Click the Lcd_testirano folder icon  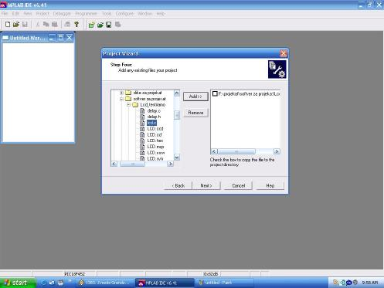(x=135, y=105)
